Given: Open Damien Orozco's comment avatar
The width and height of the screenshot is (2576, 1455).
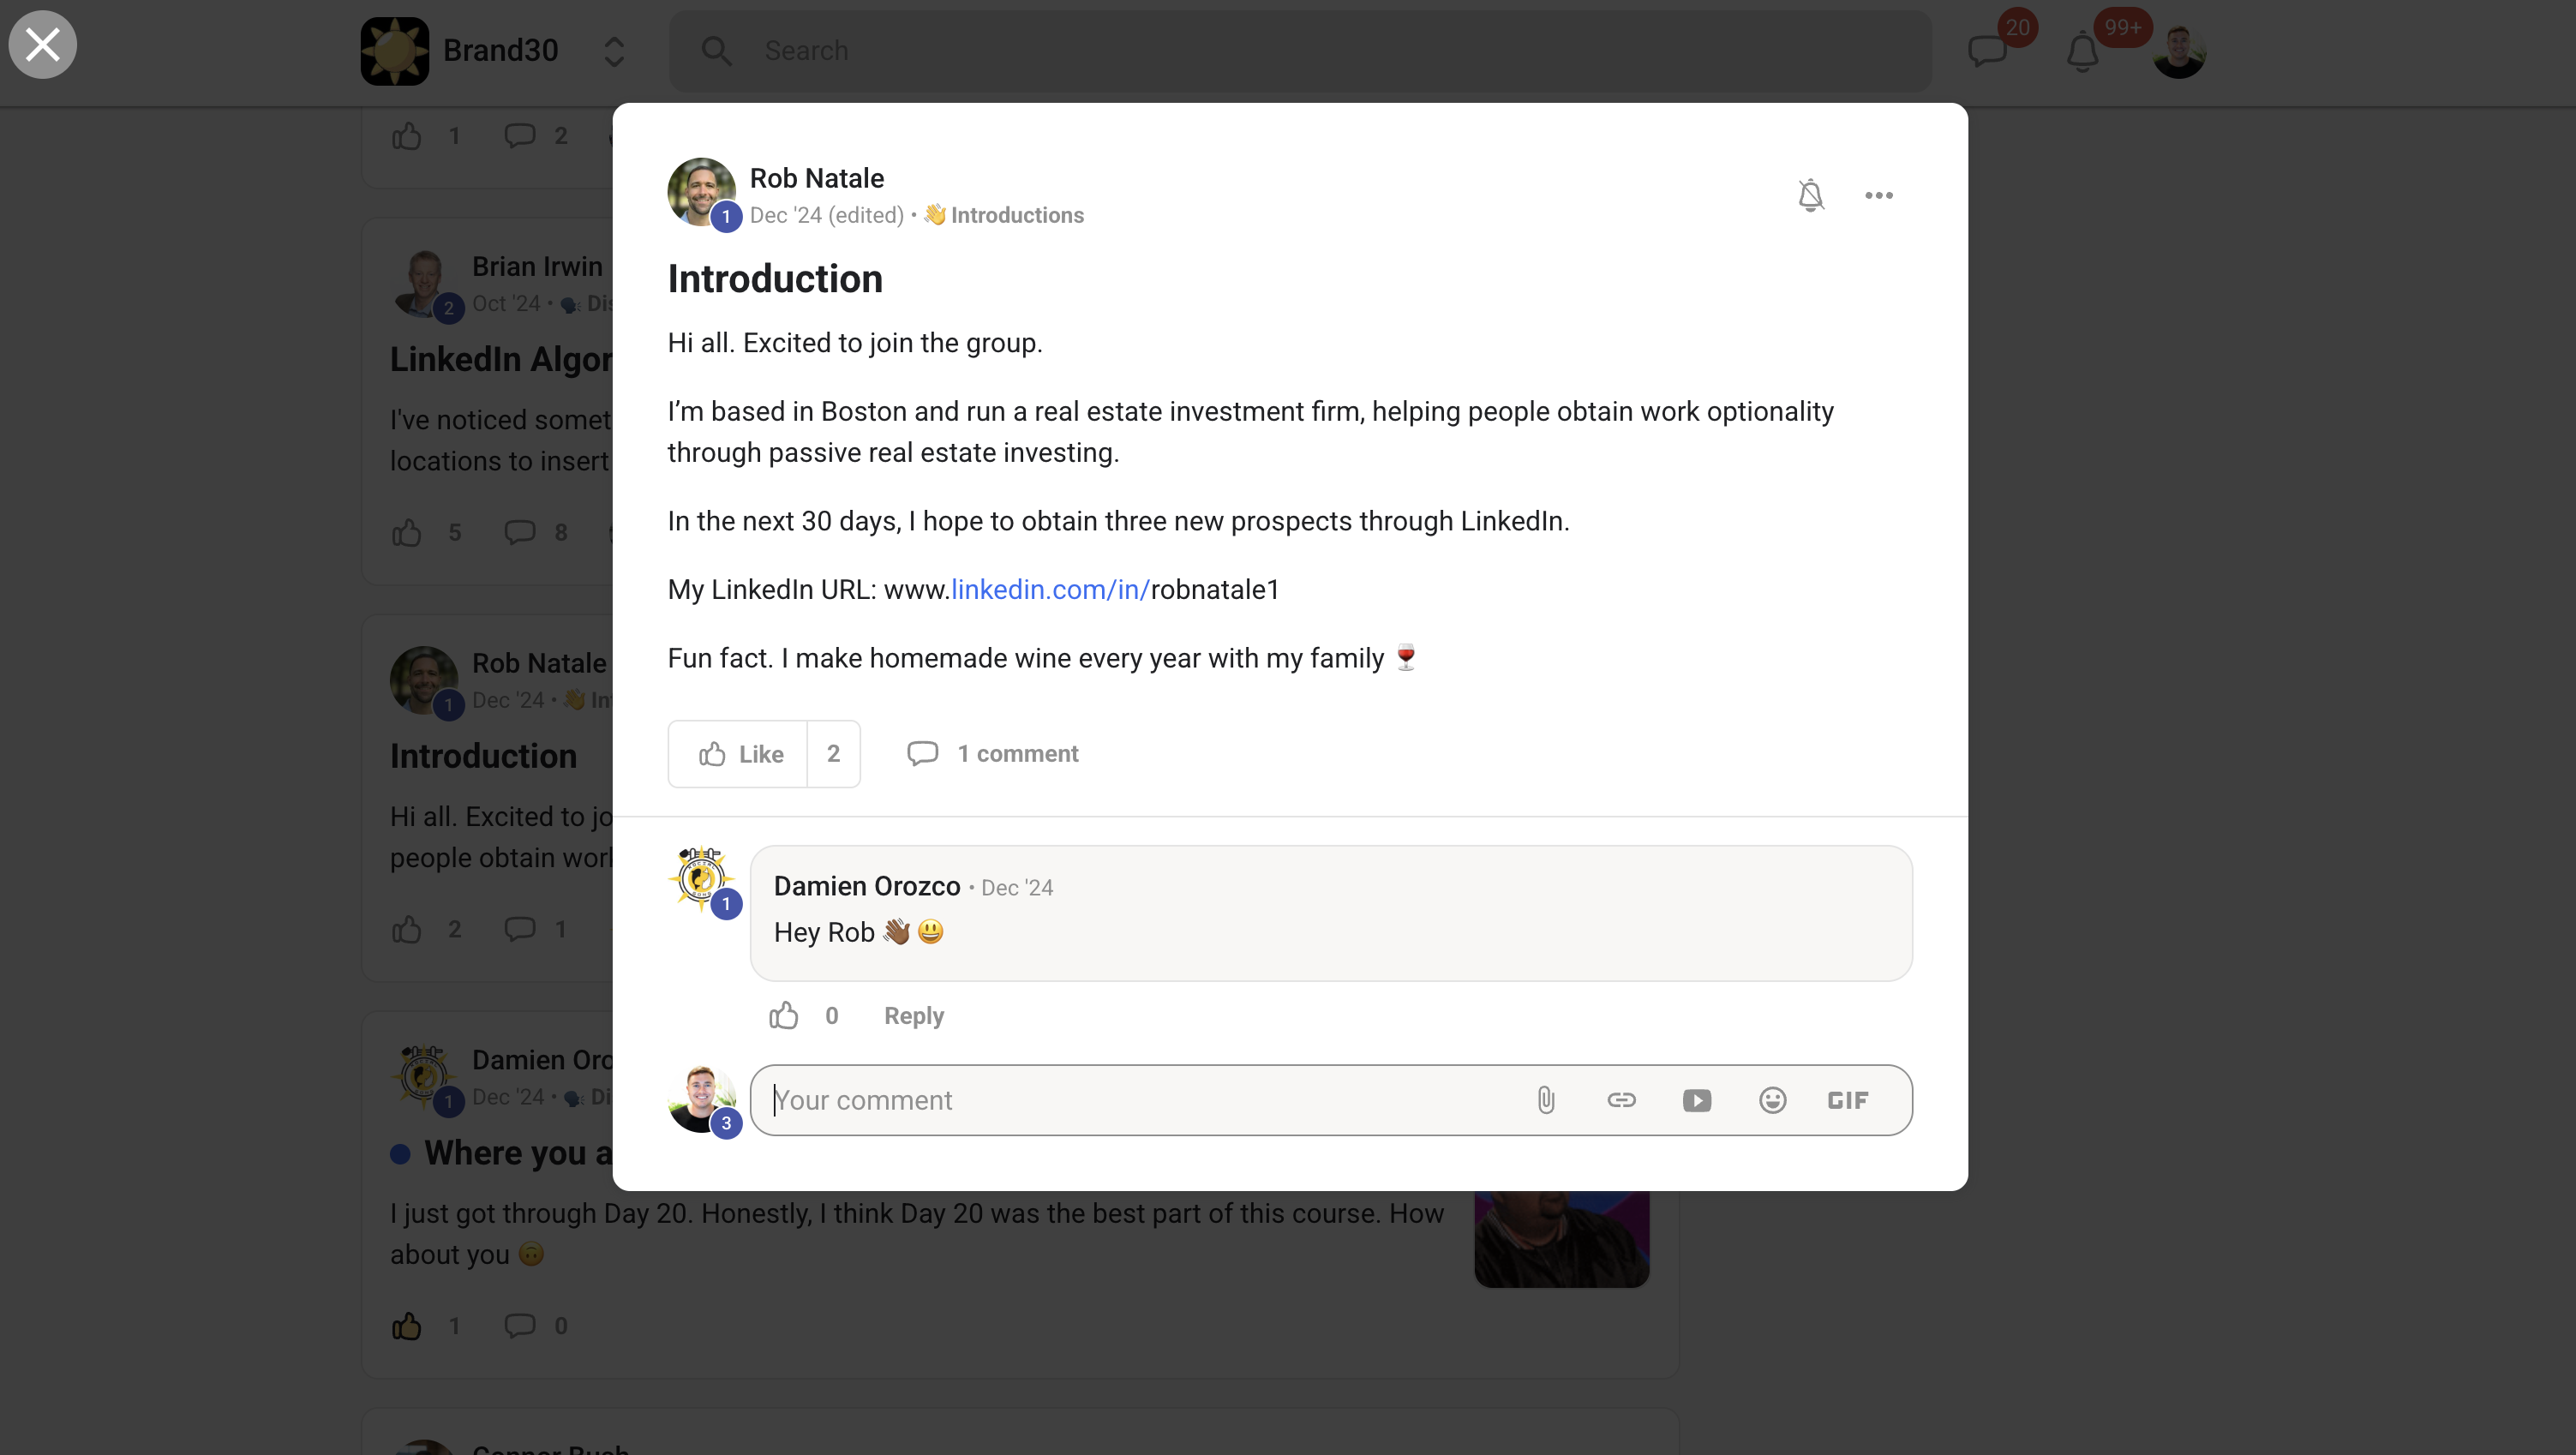Looking at the screenshot, I should (x=701, y=880).
